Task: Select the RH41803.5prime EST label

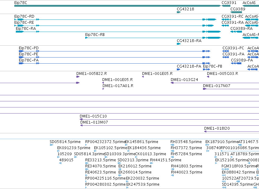Action: pos(187,166)
